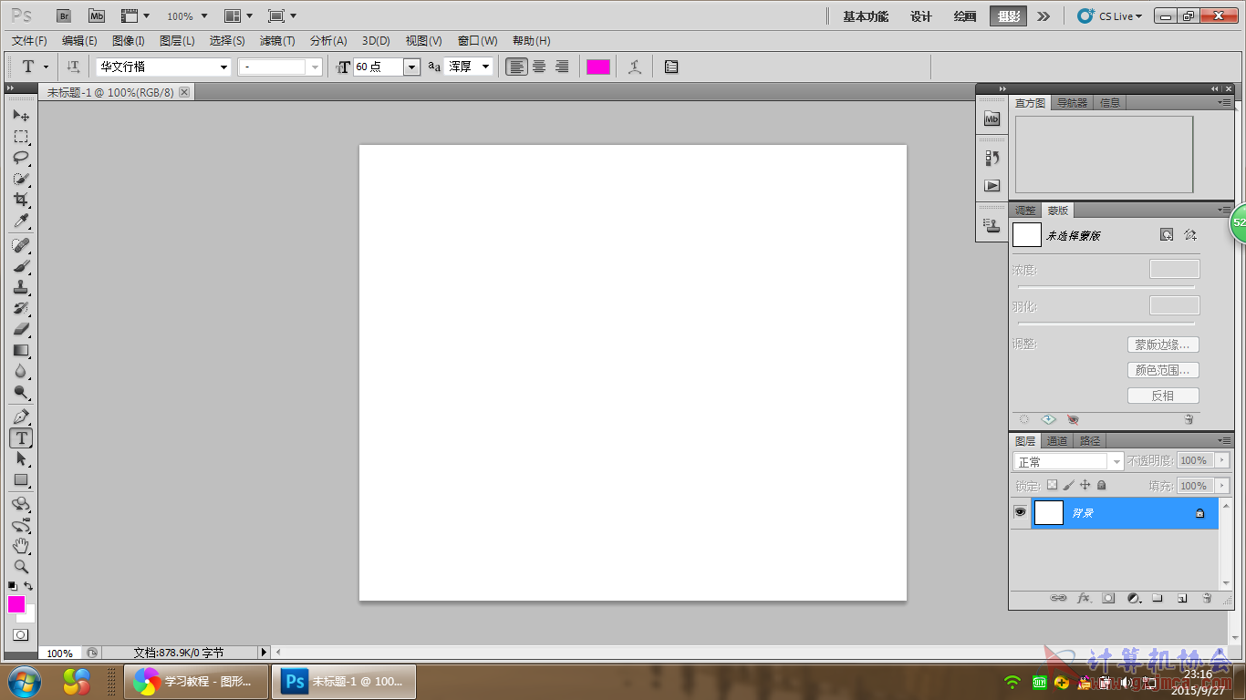Open the 文件(F) menu
Screen dimensions: 1246x700
(29, 41)
